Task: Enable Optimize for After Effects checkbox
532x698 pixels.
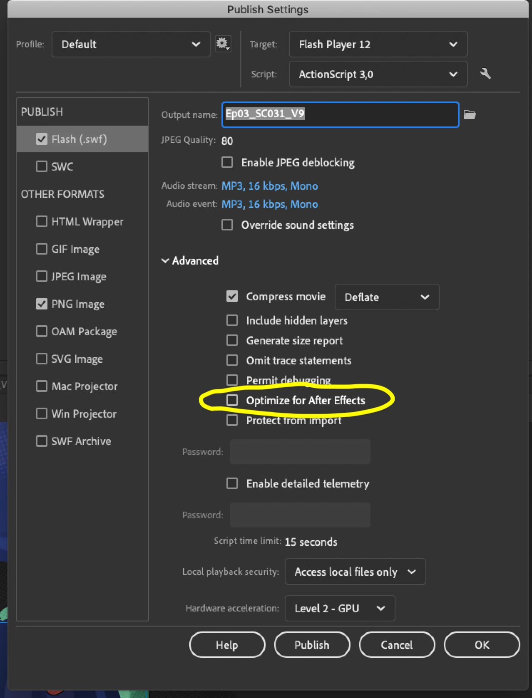Action: (232, 400)
